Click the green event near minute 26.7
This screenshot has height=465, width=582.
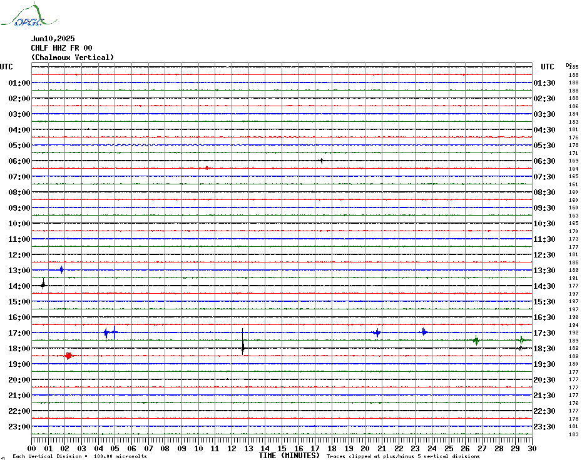tap(476, 341)
